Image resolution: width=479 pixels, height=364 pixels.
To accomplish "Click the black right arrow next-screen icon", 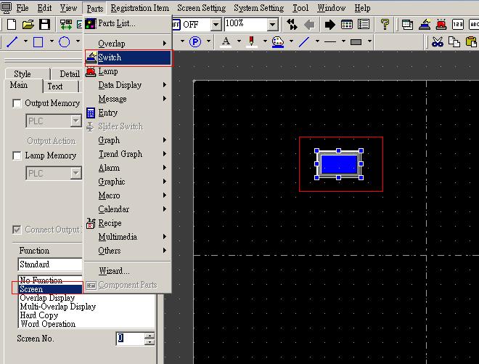I will [329, 25].
